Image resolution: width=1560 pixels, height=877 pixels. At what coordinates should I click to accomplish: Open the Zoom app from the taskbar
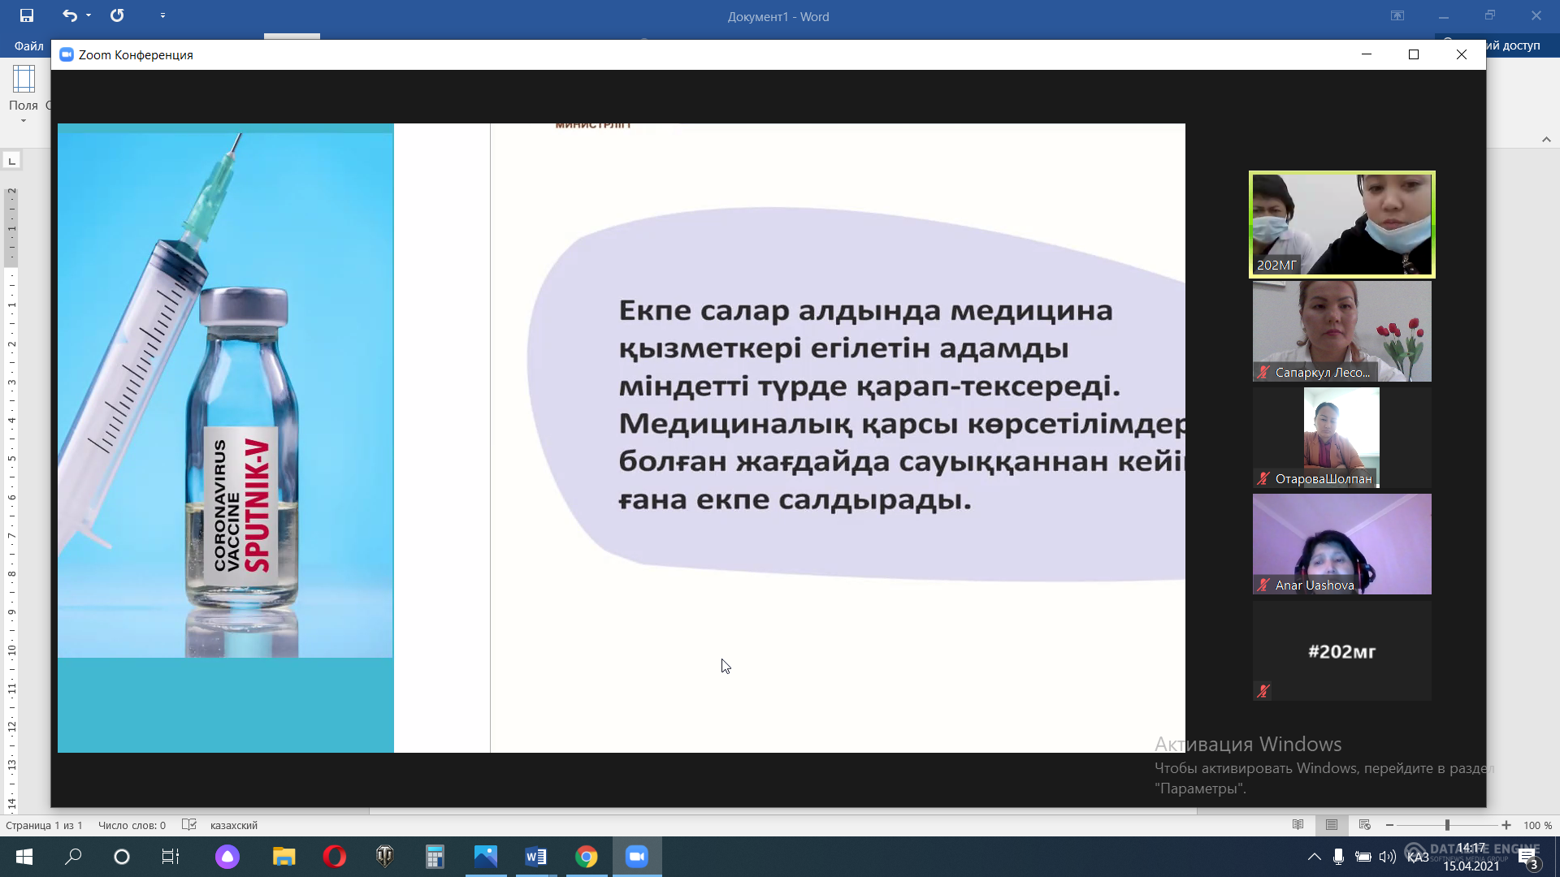[637, 857]
